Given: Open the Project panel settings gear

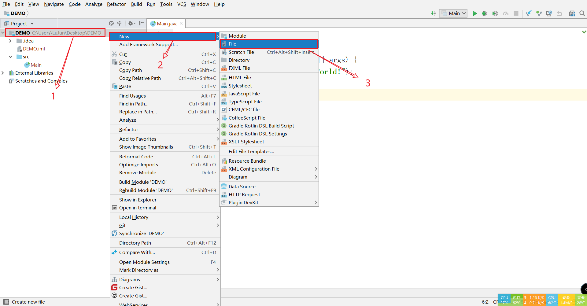Looking at the screenshot, I should (132, 23).
